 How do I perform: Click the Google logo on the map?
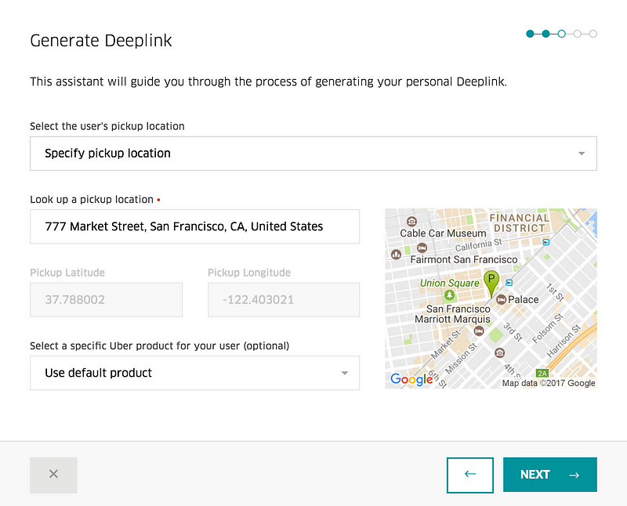(411, 379)
